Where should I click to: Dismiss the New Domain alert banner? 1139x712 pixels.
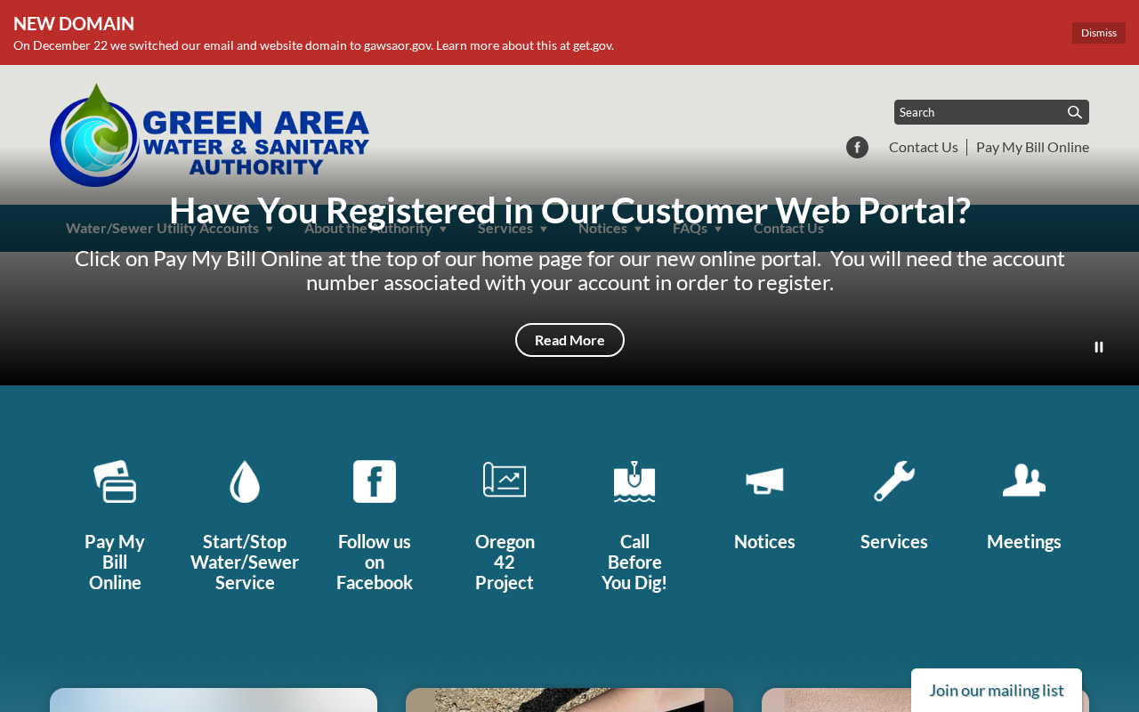tap(1099, 33)
